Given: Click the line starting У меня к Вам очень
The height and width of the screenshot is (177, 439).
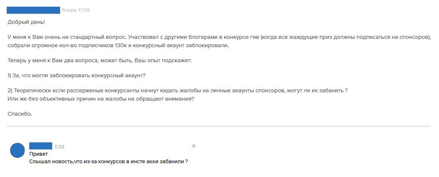Looking at the screenshot, I should click(x=219, y=38).
